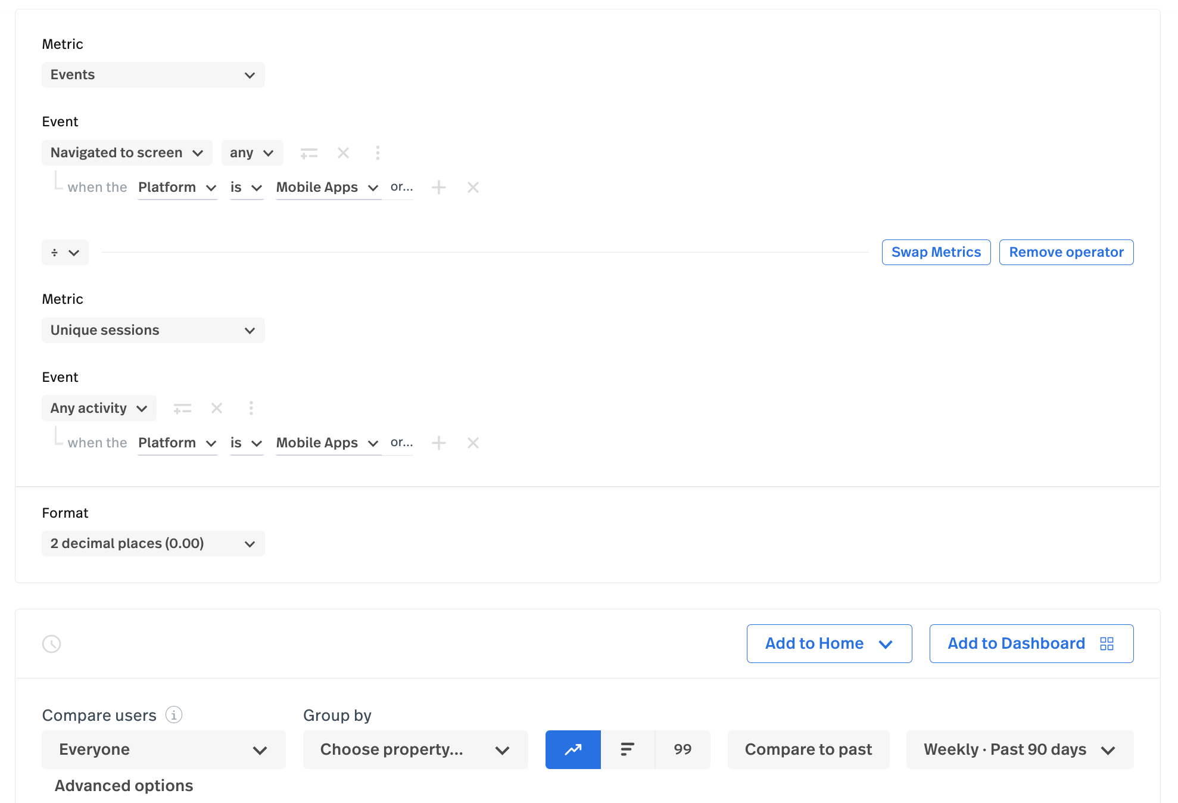Image resolution: width=1178 pixels, height=803 pixels.
Task: Select the 99 number view
Action: coord(683,749)
